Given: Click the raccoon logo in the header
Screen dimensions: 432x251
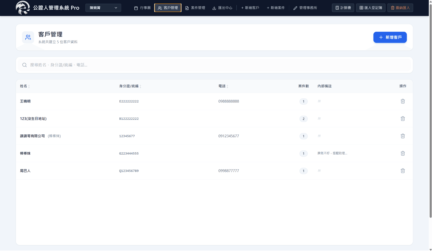Looking at the screenshot, I should point(23,8).
